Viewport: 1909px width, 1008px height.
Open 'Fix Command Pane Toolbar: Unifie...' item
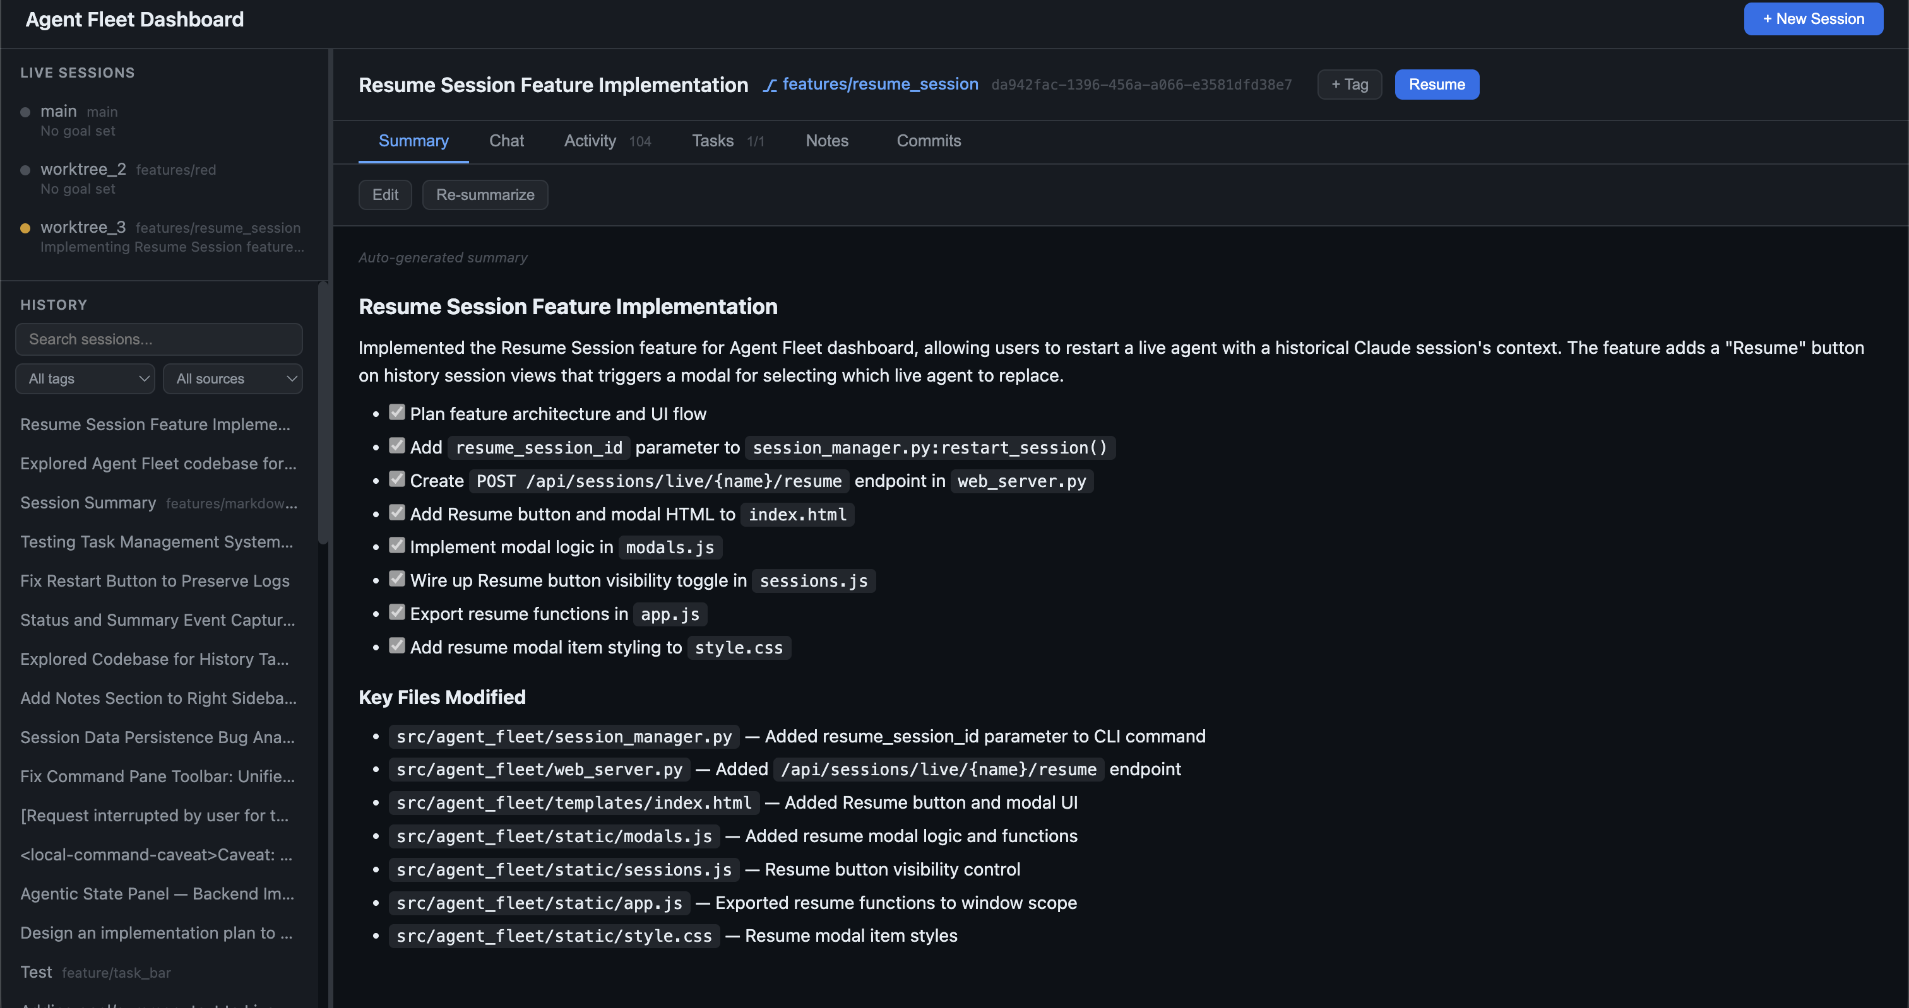(x=158, y=777)
